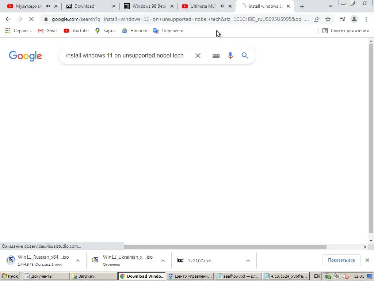Open the YouTube bookmark
Screen dimensions: 374x281
tap(76, 31)
